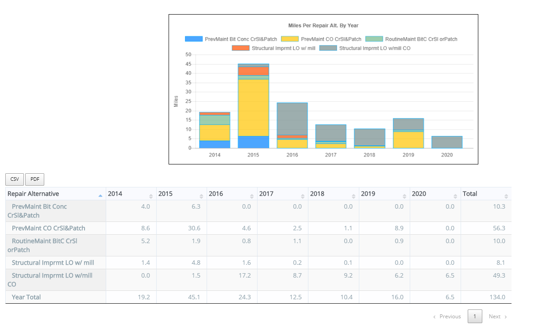550x328 pixels.
Task: Go to Next page of table
Action: click(x=498, y=317)
